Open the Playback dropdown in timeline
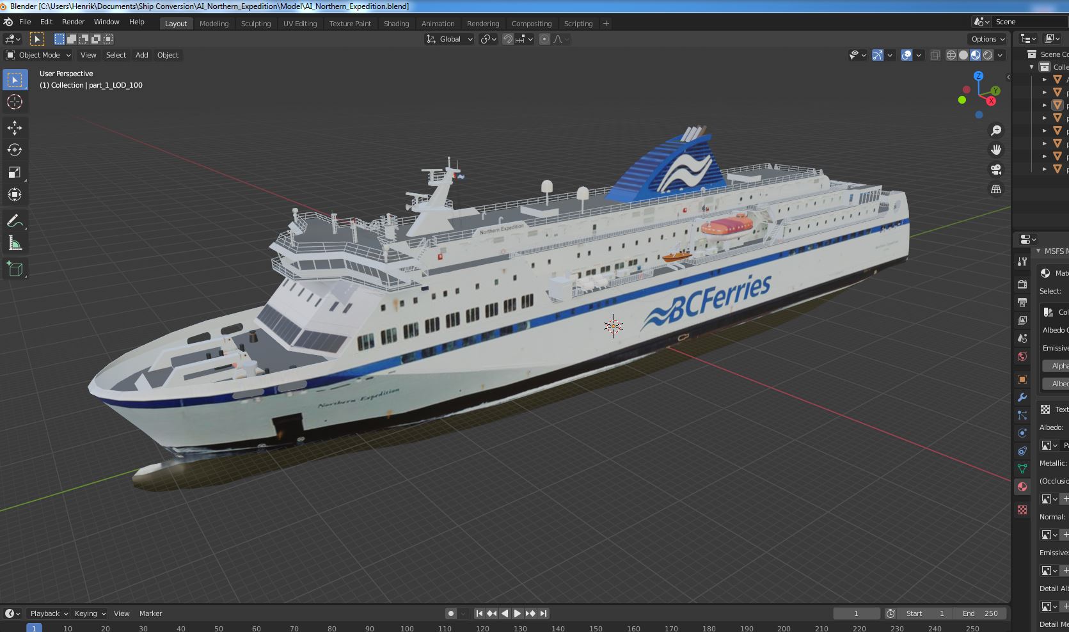This screenshot has width=1069, height=632. pos(49,613)
